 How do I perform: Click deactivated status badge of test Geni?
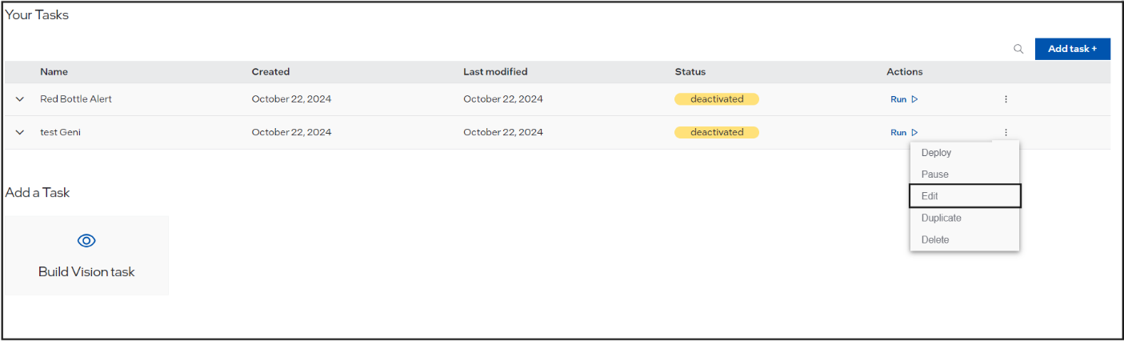717,132
